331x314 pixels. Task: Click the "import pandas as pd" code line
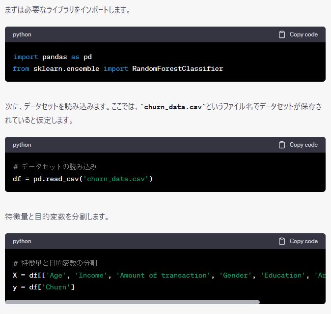click(52, 57)
